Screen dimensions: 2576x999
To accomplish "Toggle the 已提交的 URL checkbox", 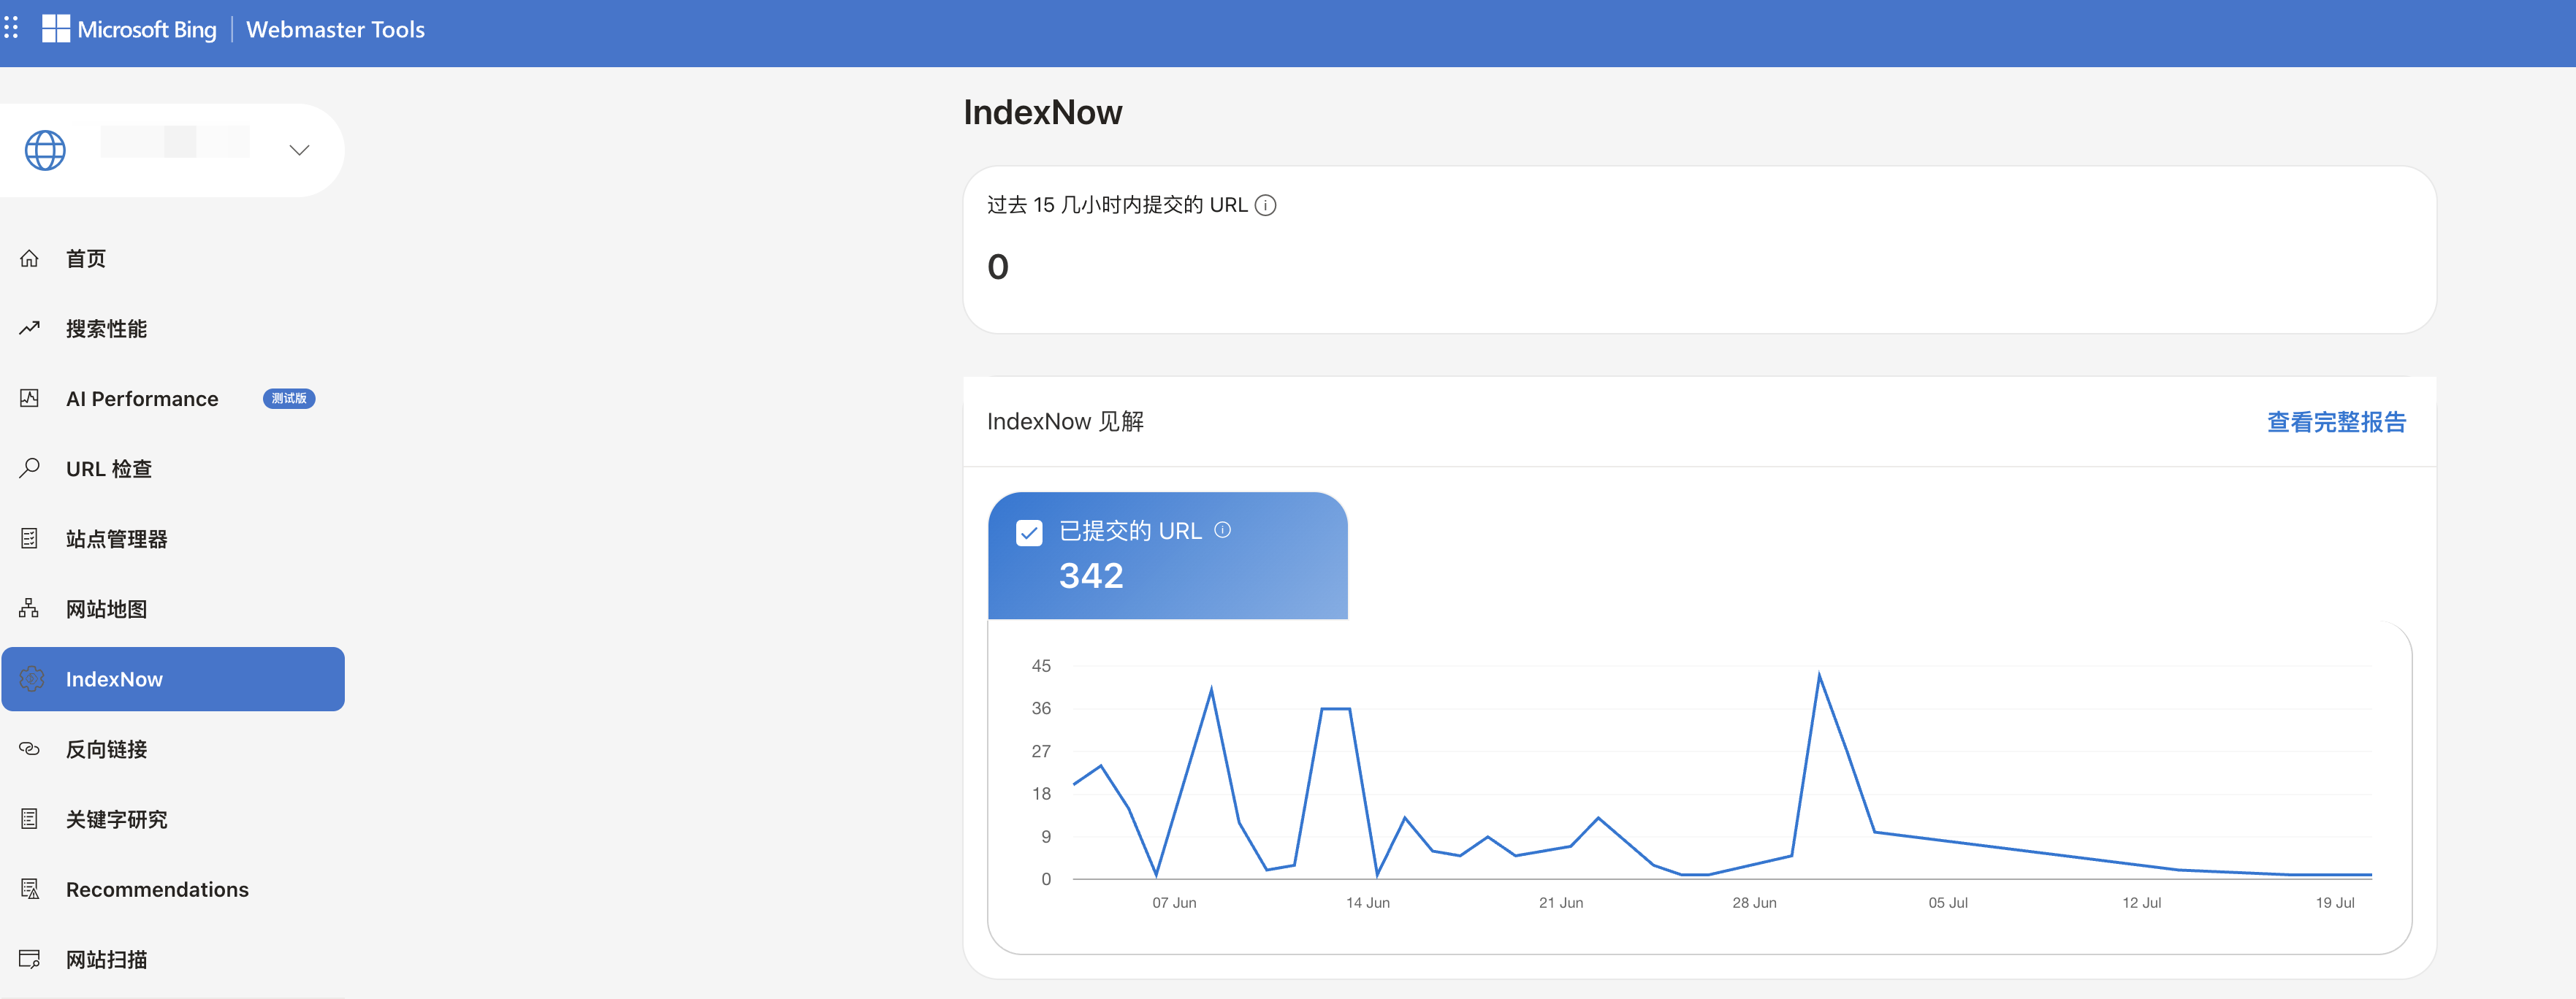I will point(1029,532).
